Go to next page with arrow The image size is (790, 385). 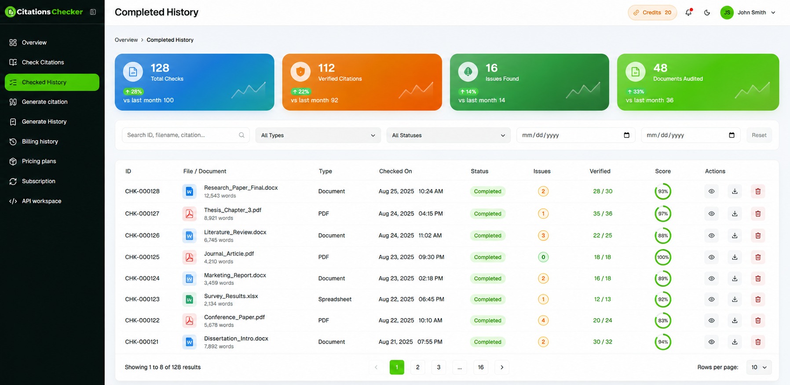[502, 367]
